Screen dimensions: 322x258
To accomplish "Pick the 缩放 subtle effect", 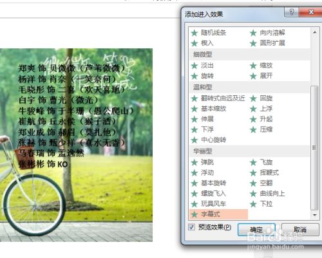I will tap(261, 66).
